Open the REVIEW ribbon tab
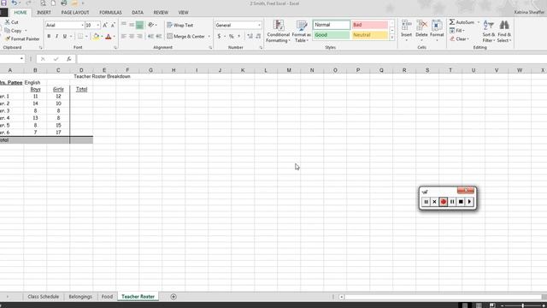547x308 pixels. click(161, 12)
